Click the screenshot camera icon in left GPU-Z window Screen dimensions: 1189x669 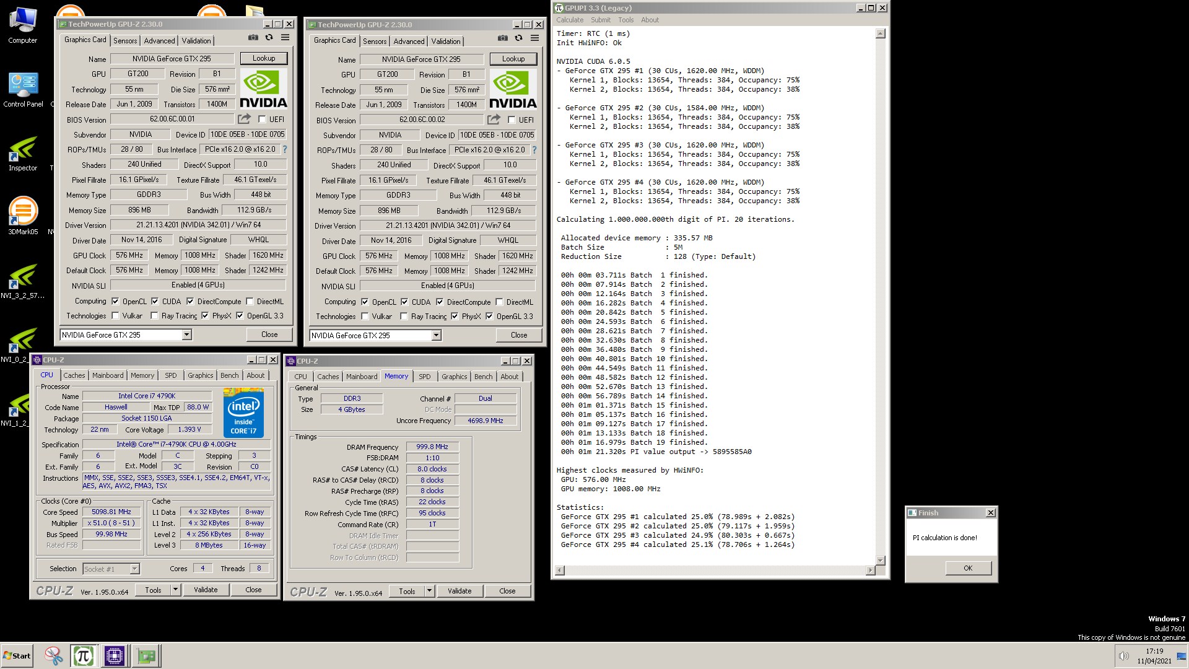pyautogui.click(x=253, y=38)
